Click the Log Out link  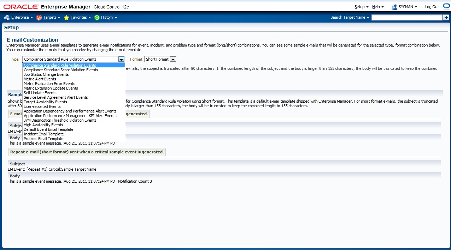pyautogui.click(x=432, y=7)
